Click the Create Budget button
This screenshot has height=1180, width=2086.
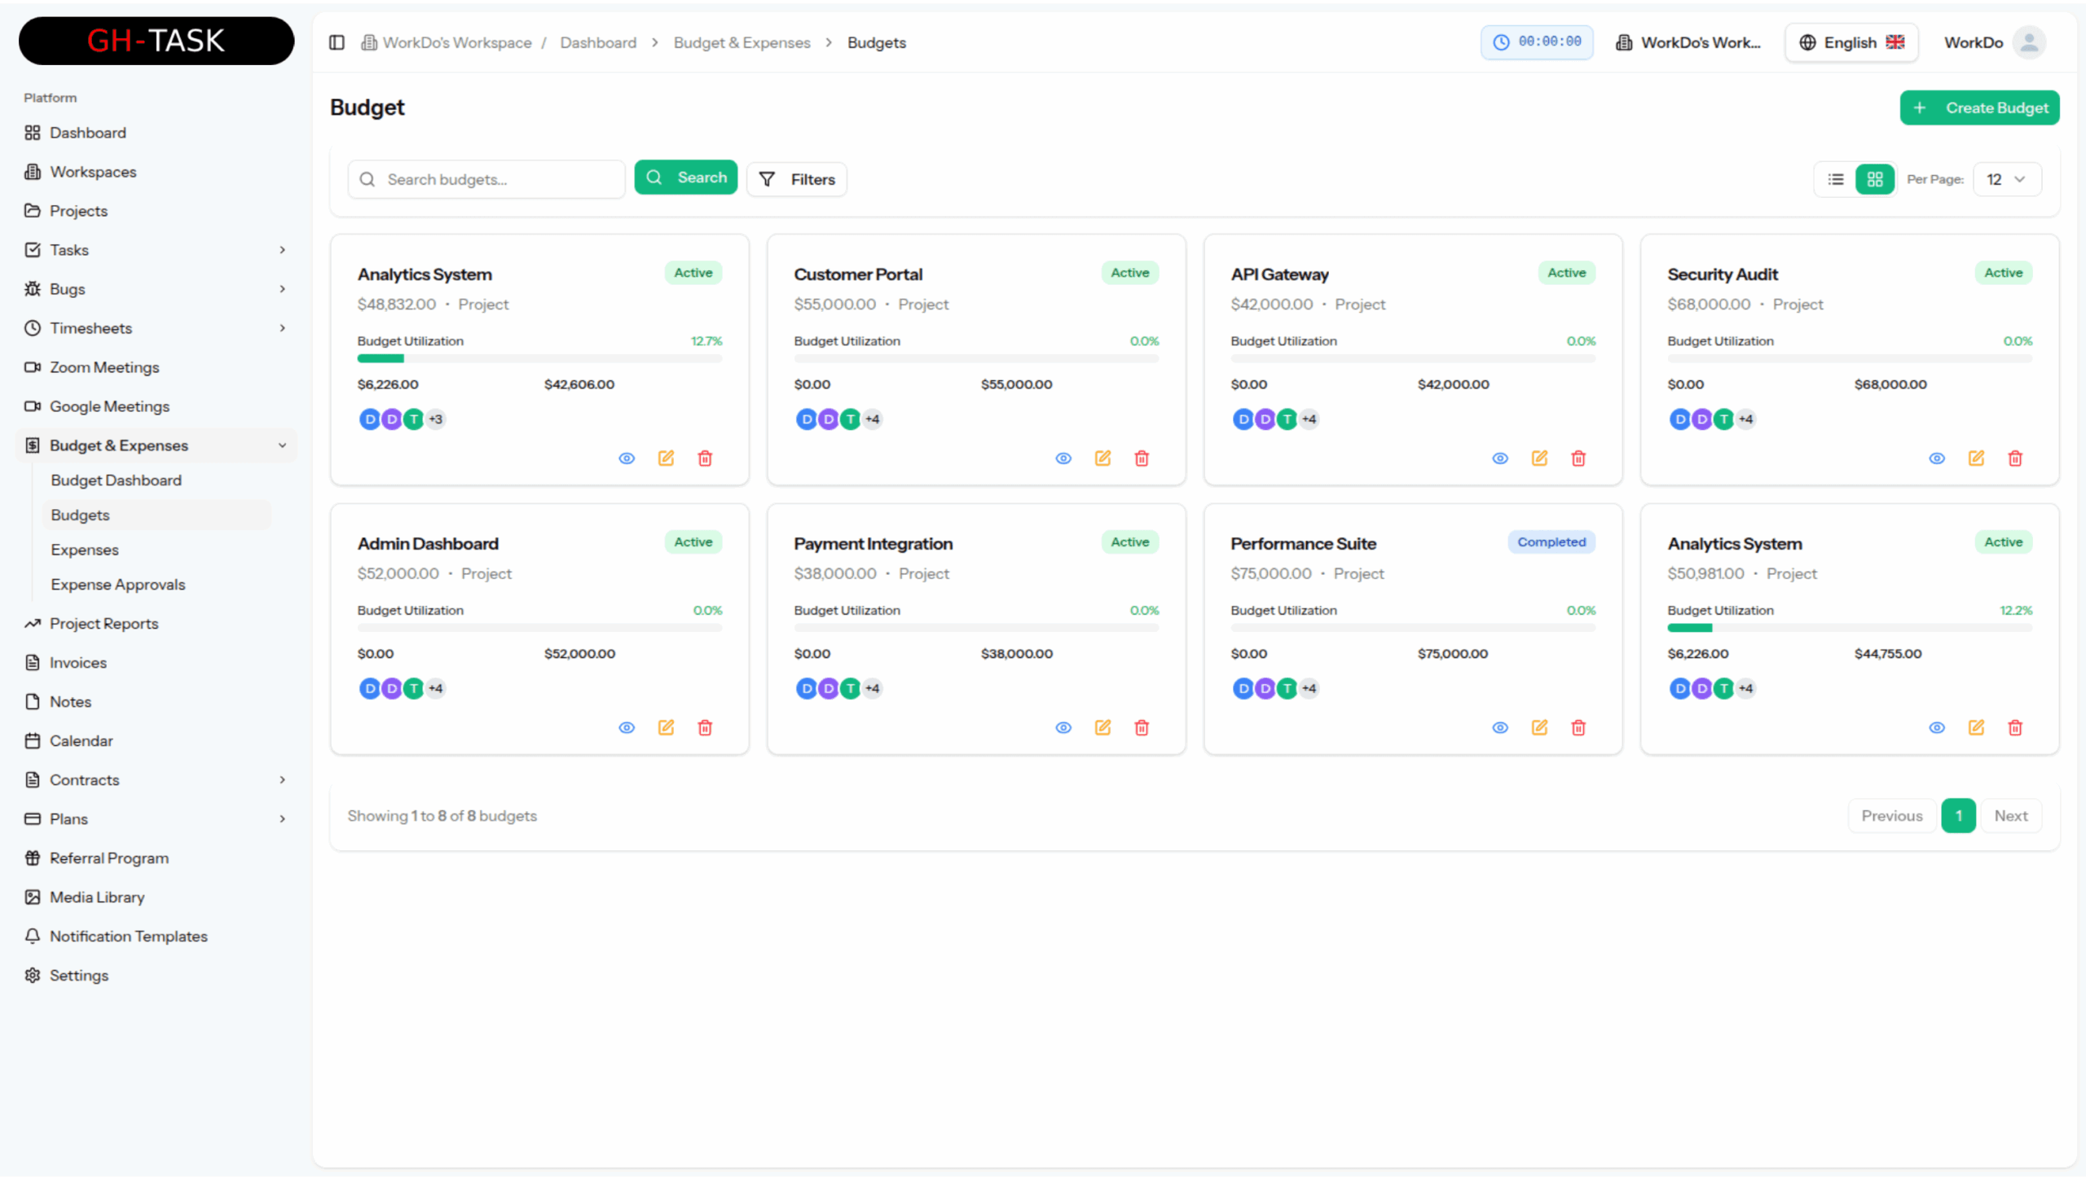[x=1979, y=107]
